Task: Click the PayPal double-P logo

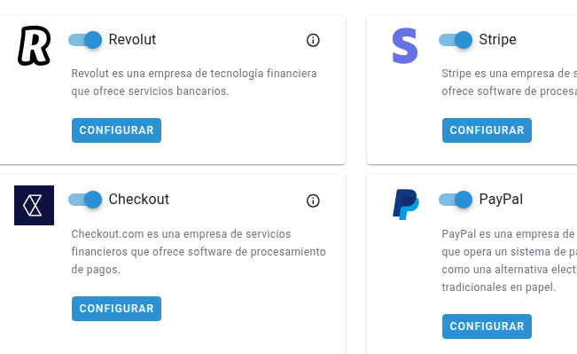Action: pos(406,204)
